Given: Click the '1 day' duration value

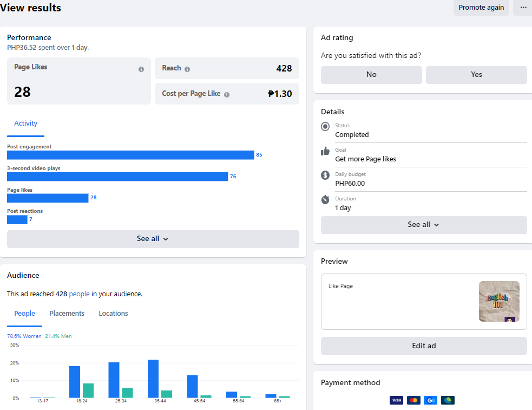Looking at the screenshot, I should [343, 208].
